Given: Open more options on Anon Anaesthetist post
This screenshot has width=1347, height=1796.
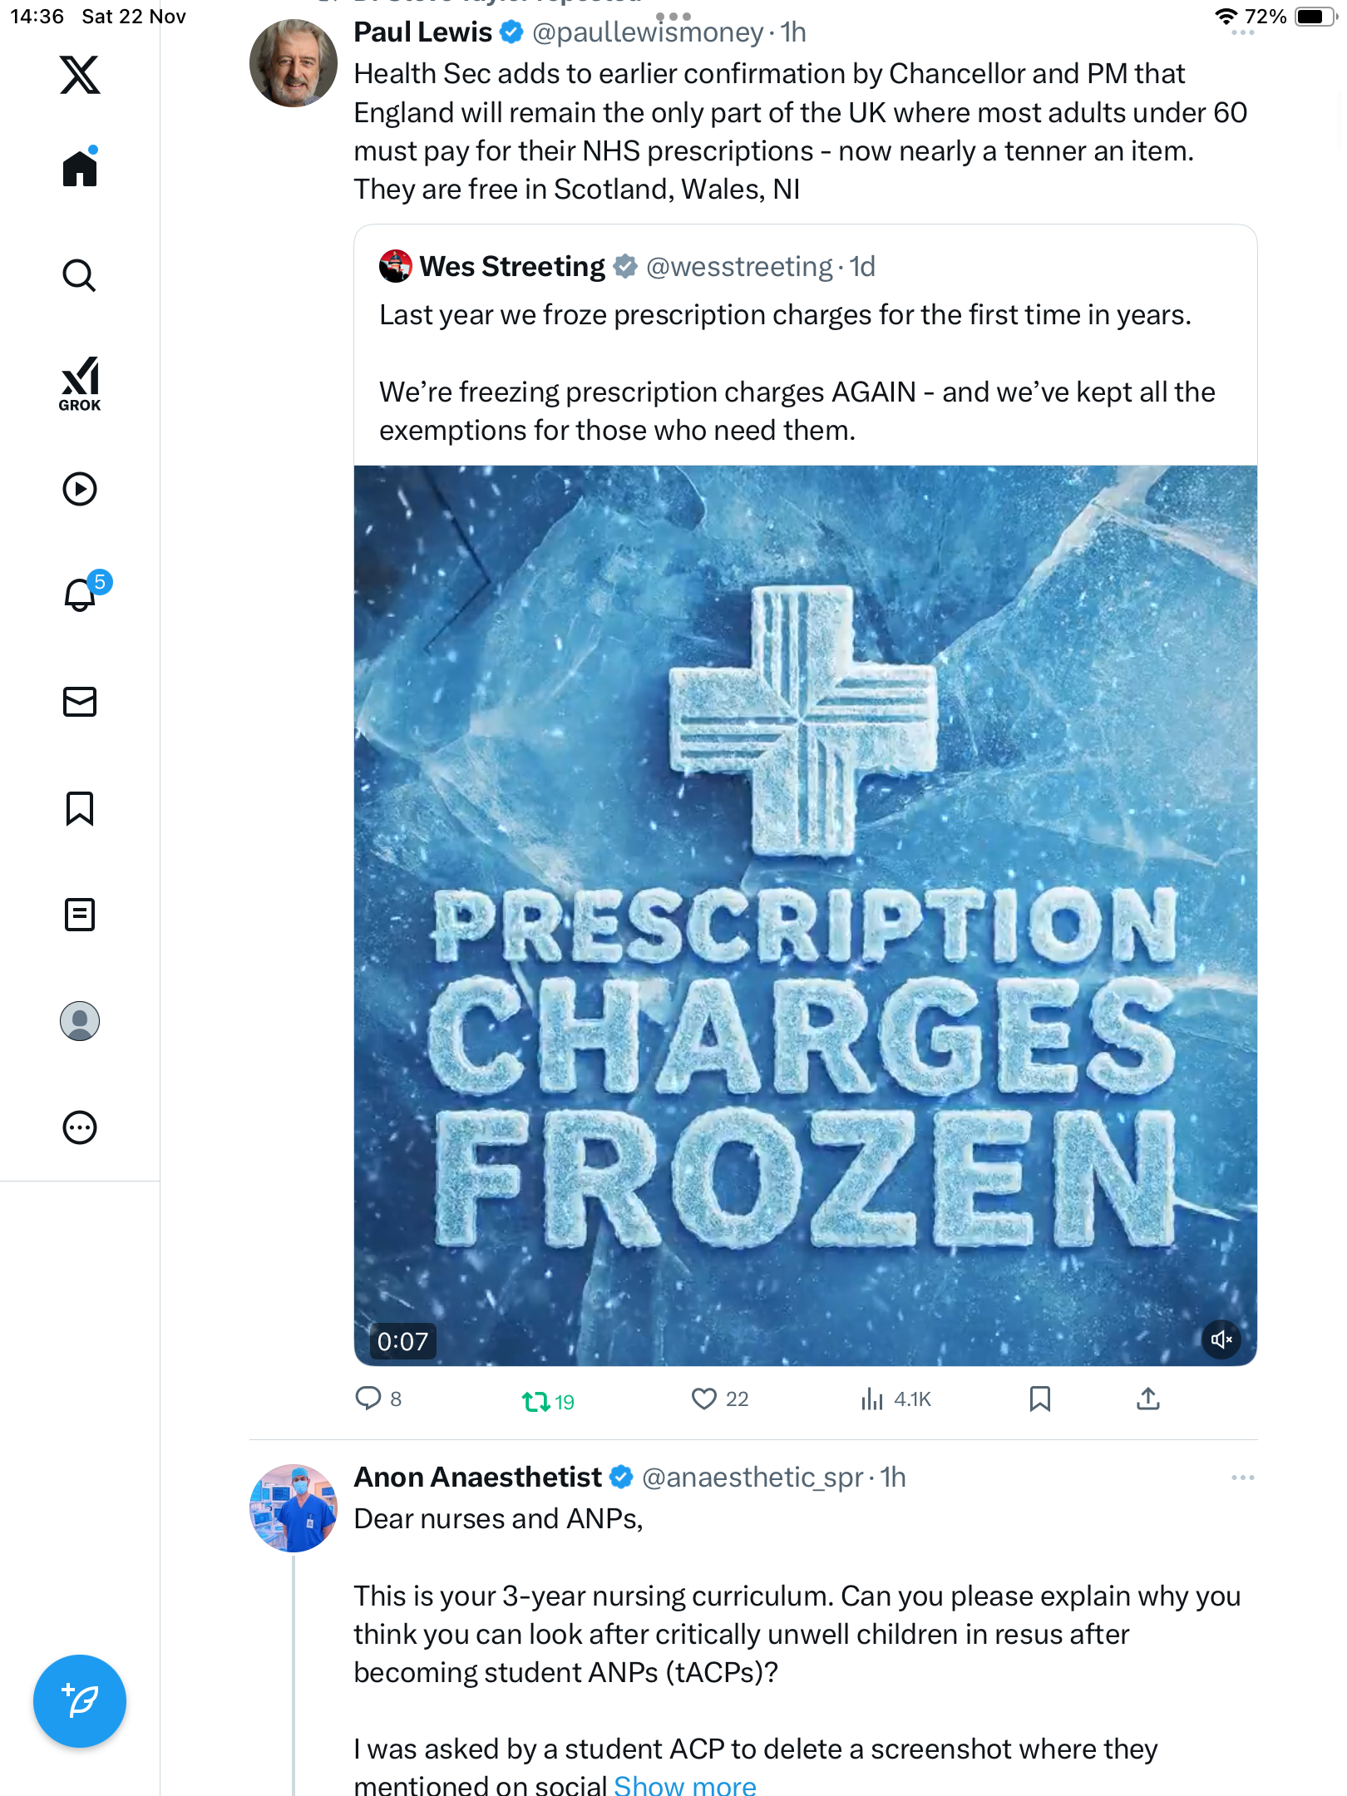Looking at the screenshot, I should click(1242, 1478).
